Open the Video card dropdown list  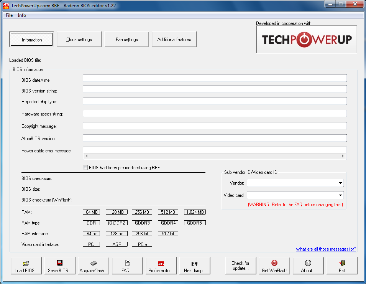341,195
